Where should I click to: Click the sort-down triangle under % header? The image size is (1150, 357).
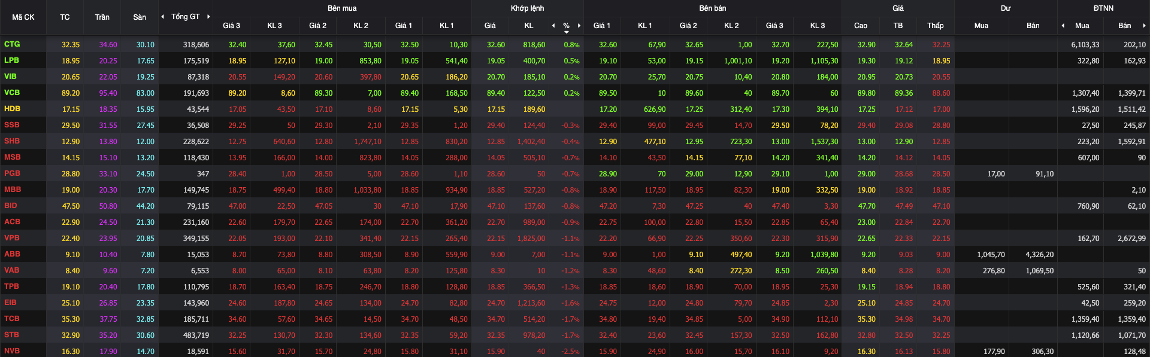point(567,32)
